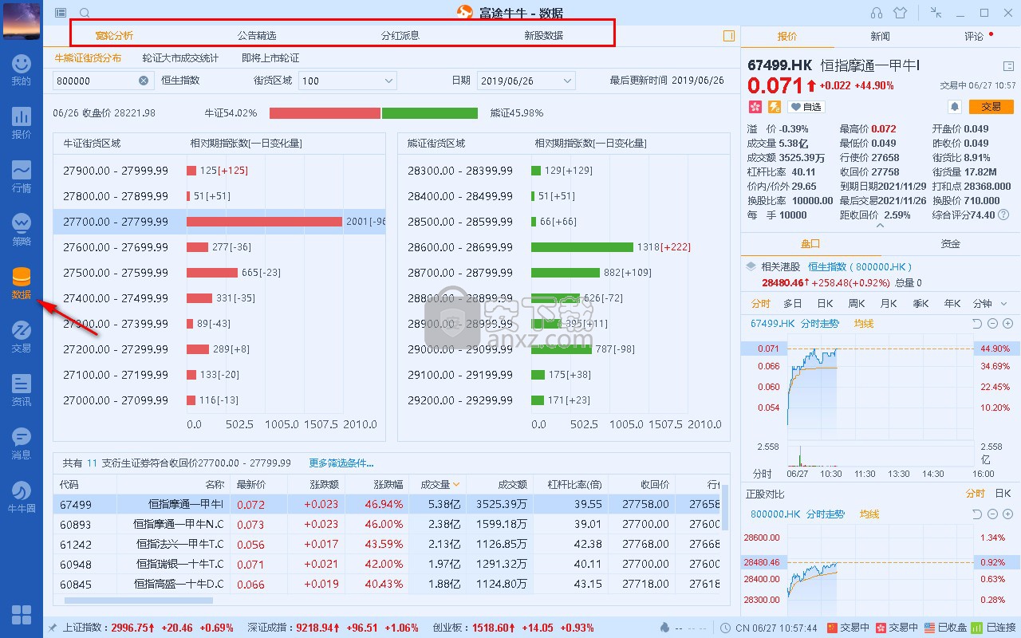
Task: Switch comparison chart to 日K
Action: click(1003, 494)
